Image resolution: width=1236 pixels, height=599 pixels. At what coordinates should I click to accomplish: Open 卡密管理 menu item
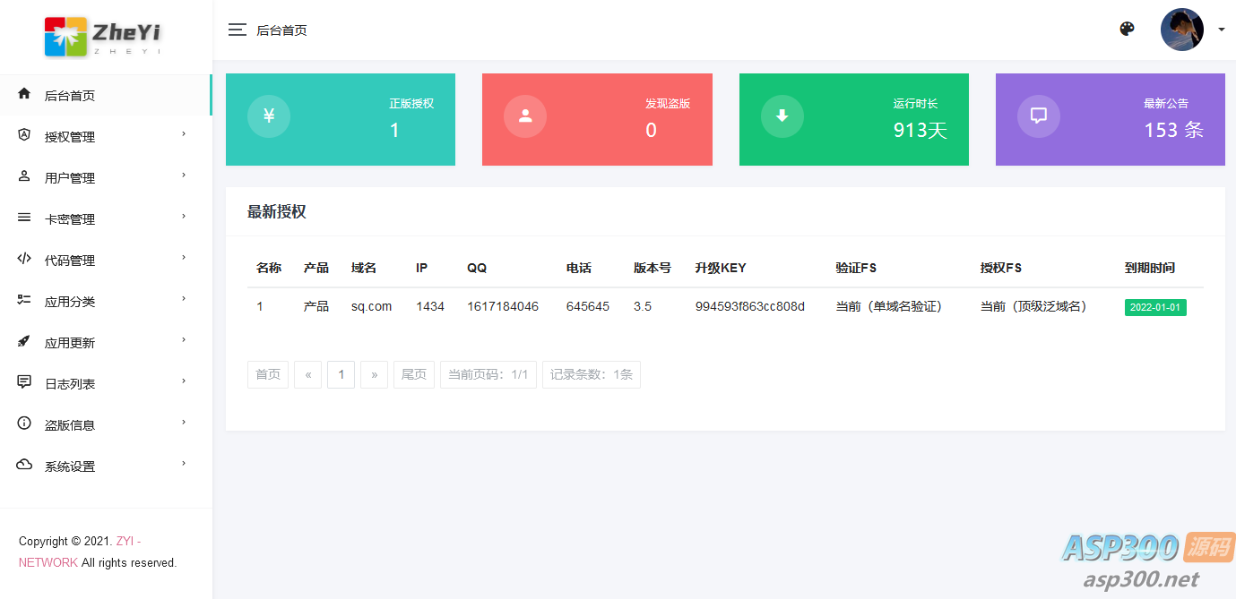(x=106, y=218)
